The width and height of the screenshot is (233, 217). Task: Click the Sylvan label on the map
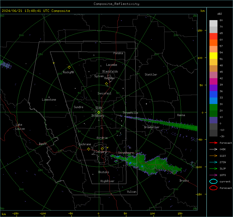99,76
